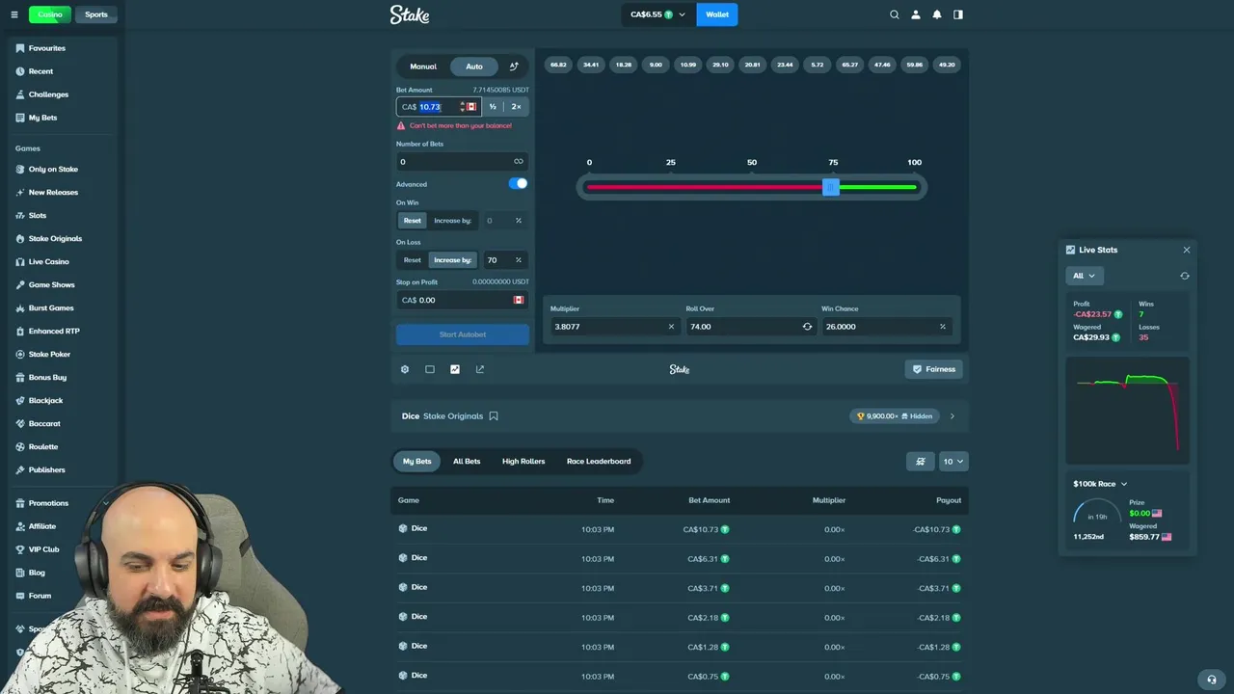
Task: Click the Win Chance field
Action: [x=885, y=327]
